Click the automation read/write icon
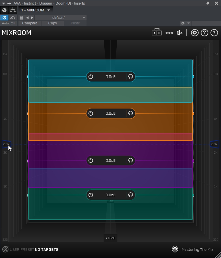The width and height of the screenshot is (221, 258). click(x=13, y=18)
